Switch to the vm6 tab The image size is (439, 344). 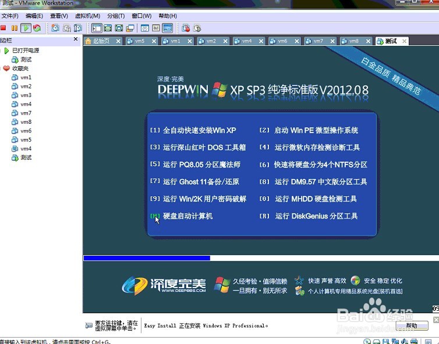pos(282,41)
